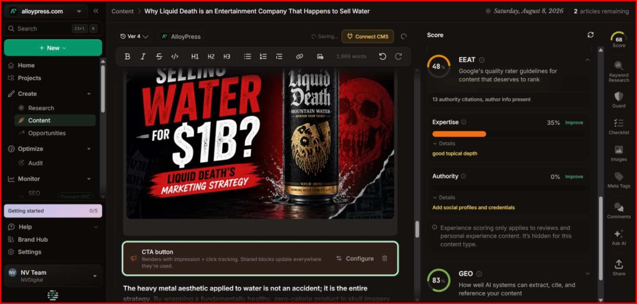The image size is (637, 304).
Task: Select Content under Create
Action: coord(55,120)
